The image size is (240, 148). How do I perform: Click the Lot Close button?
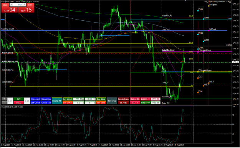(35, 103)
